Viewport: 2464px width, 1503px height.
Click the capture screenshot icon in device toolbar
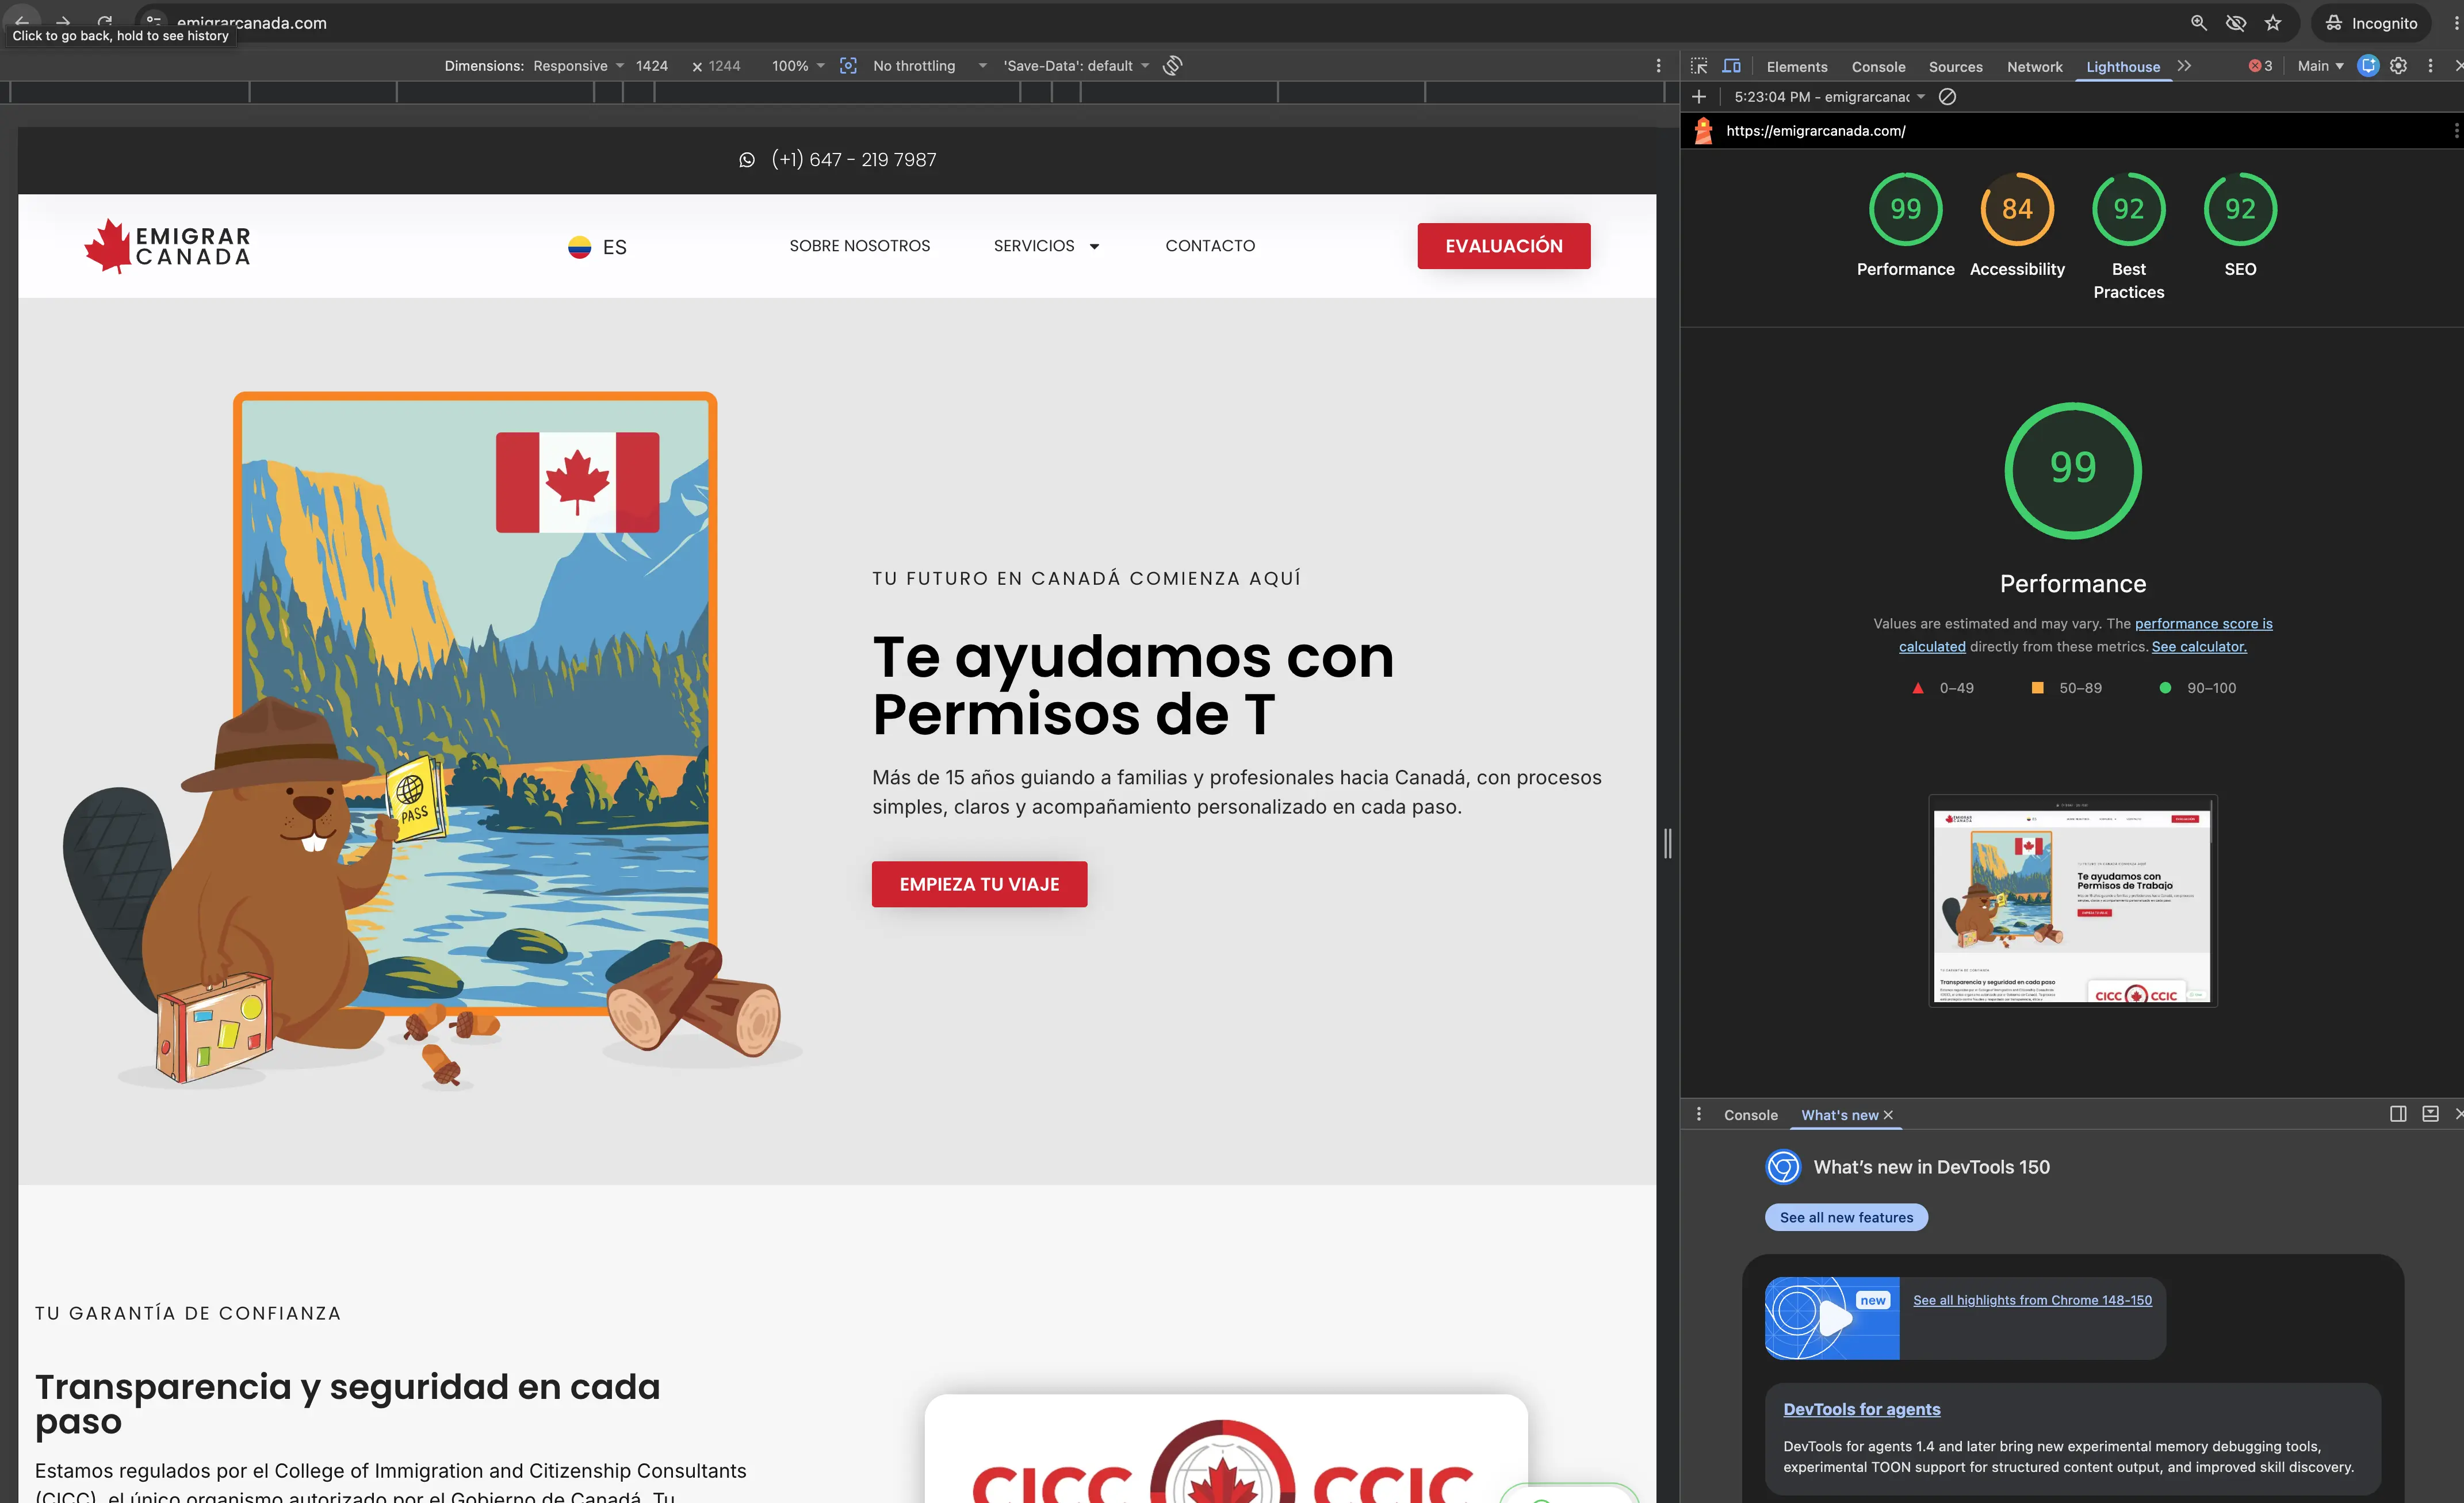848,66
